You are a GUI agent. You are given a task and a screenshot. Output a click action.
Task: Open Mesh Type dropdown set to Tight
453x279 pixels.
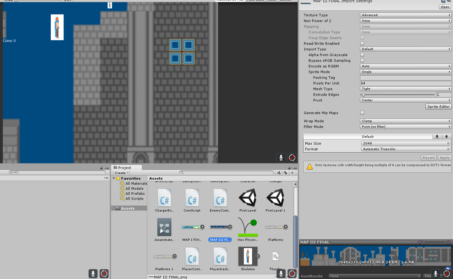406,89
